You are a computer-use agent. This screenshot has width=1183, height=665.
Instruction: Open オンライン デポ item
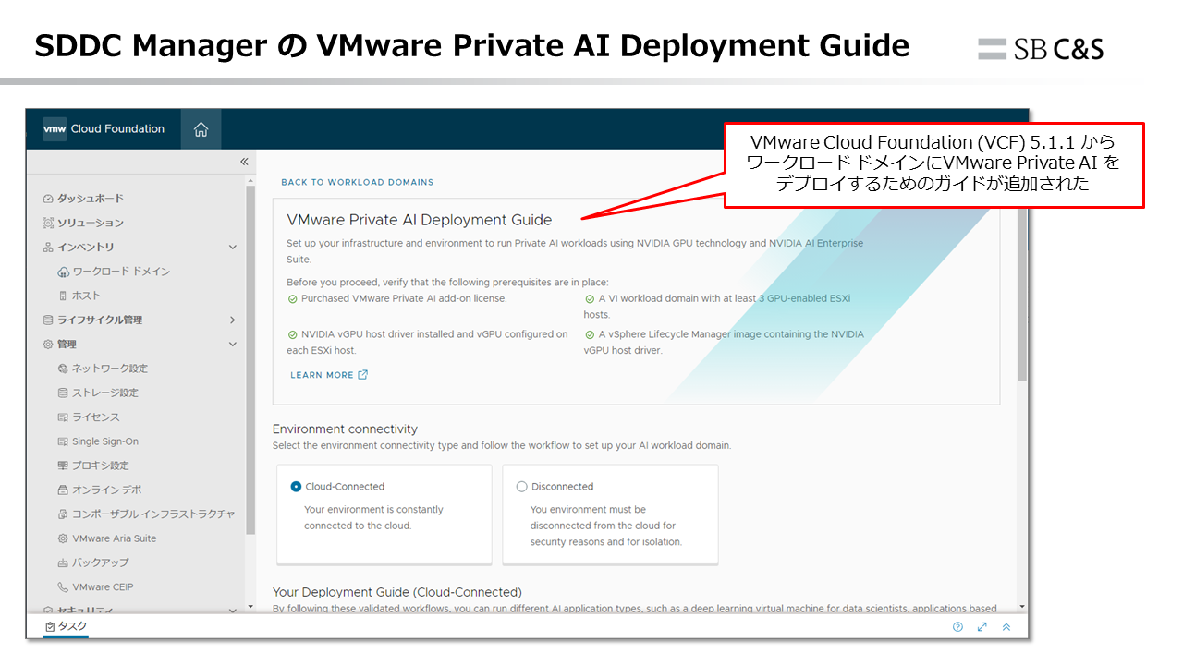(107, 490)
